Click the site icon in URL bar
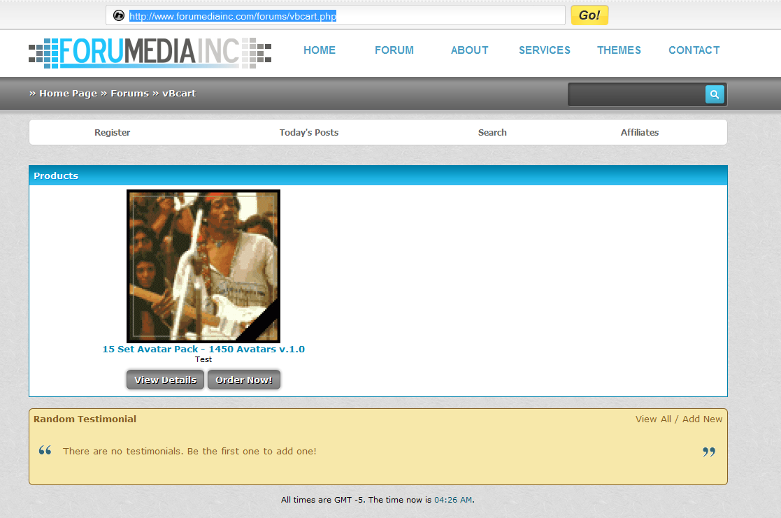The width and height of the screenshot is (781, 518). [x=119, y=15]
